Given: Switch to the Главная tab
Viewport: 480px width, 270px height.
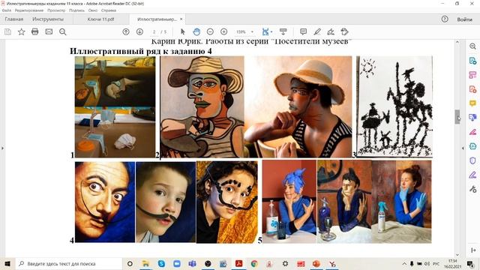Looking at the screenshot, I should click(x=14, y=19).
